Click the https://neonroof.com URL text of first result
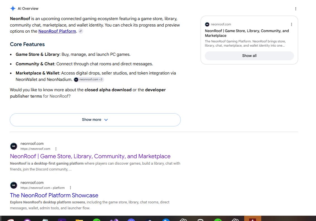Image resolution: width=316 pixels, height=221 pixels. (35, 149)
